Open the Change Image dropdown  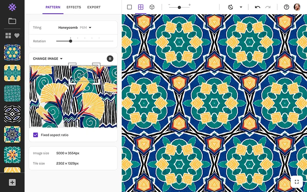click(x=48, y=59)
